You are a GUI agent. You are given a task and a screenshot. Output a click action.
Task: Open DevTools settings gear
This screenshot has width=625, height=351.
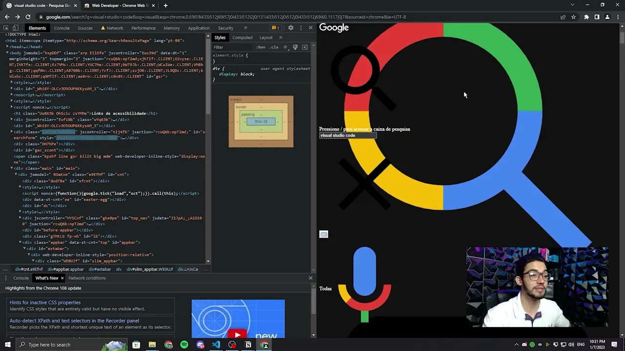click(x=291, y=28)
